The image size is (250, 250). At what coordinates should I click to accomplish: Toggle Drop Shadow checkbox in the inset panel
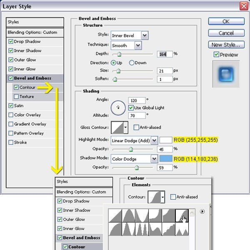[x=60, y=201]
